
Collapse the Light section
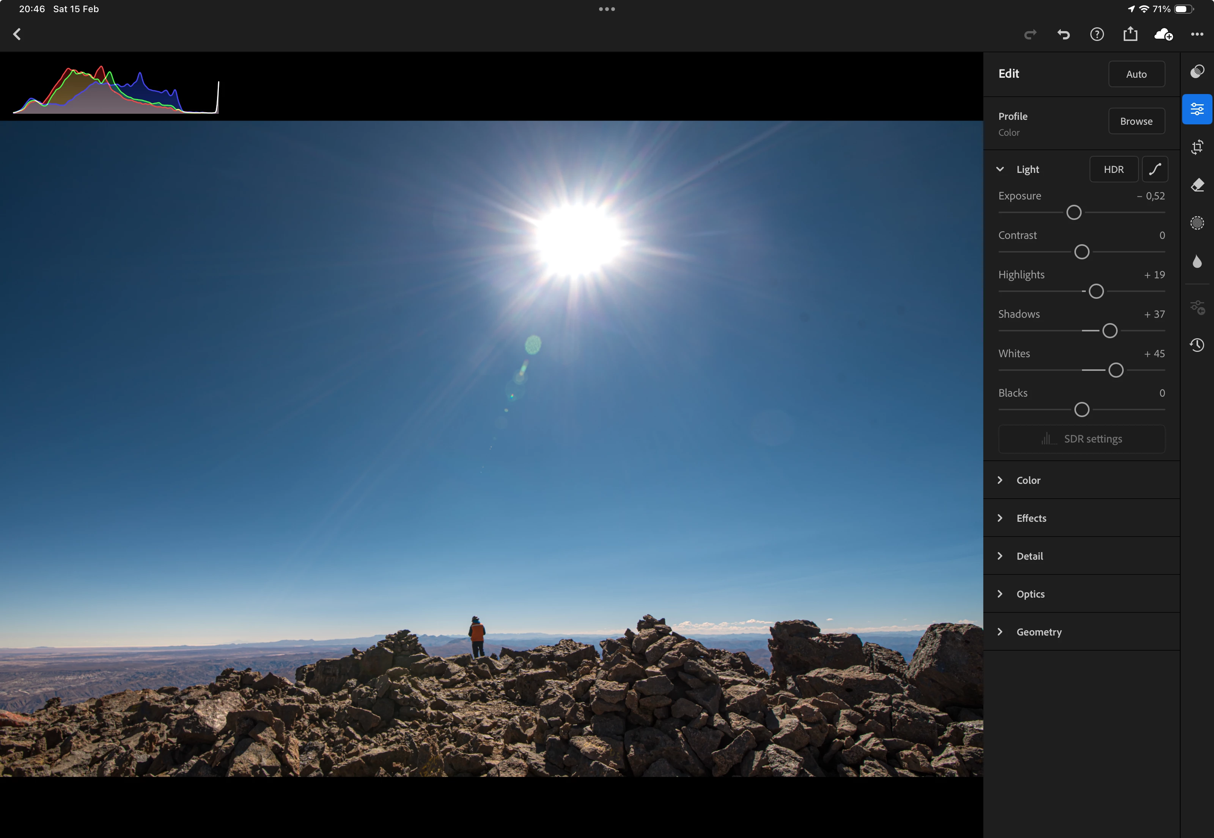coord(1000,169)
